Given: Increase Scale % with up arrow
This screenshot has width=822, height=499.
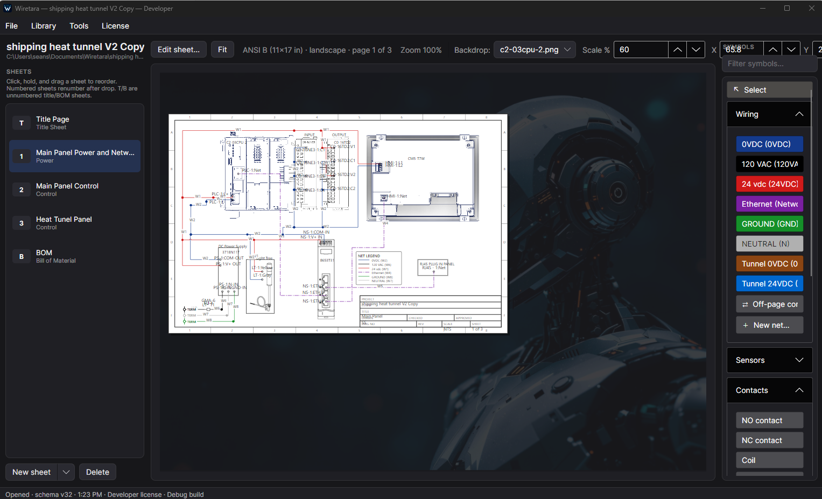Looking at the screenshot, I should pos(678,50).
